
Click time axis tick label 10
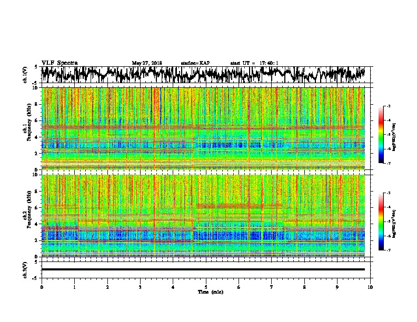point(370,287)
